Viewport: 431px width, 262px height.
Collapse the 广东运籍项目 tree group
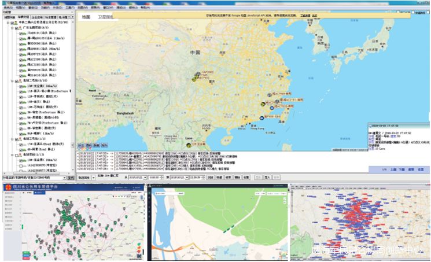click(x=13, y=28)
